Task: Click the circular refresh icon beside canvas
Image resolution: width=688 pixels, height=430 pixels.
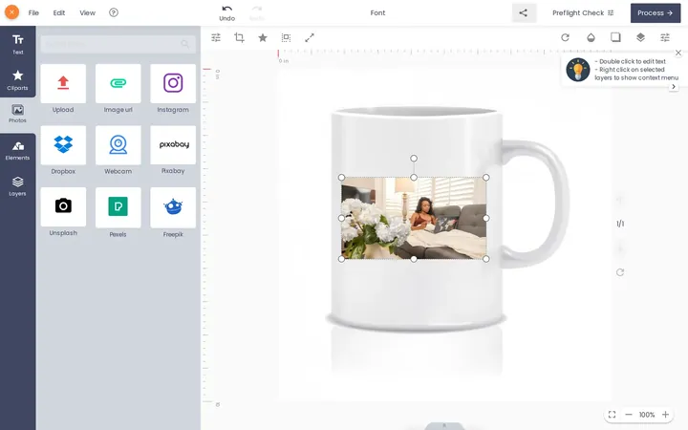Action: pyautogui.click(x=620, y=272)
